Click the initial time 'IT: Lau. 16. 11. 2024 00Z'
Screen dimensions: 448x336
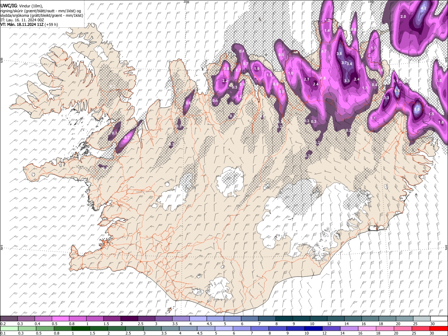pos(22,20)
